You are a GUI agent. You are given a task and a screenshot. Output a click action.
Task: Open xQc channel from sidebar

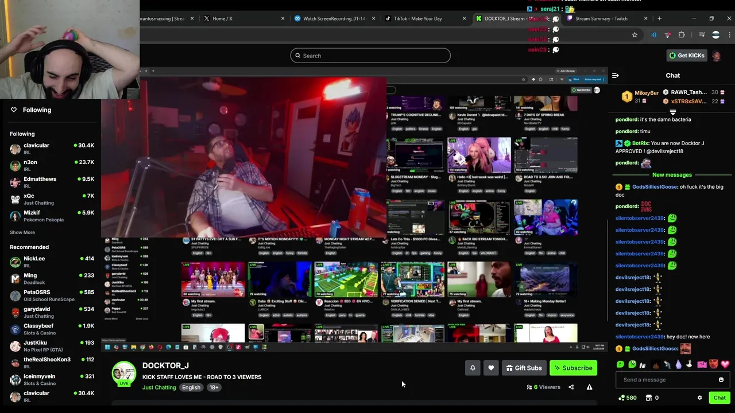52,199
